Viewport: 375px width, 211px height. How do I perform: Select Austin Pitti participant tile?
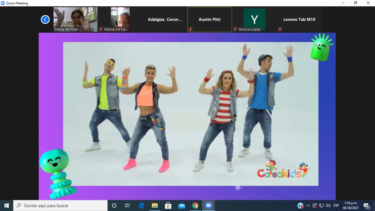pos(210,19)
